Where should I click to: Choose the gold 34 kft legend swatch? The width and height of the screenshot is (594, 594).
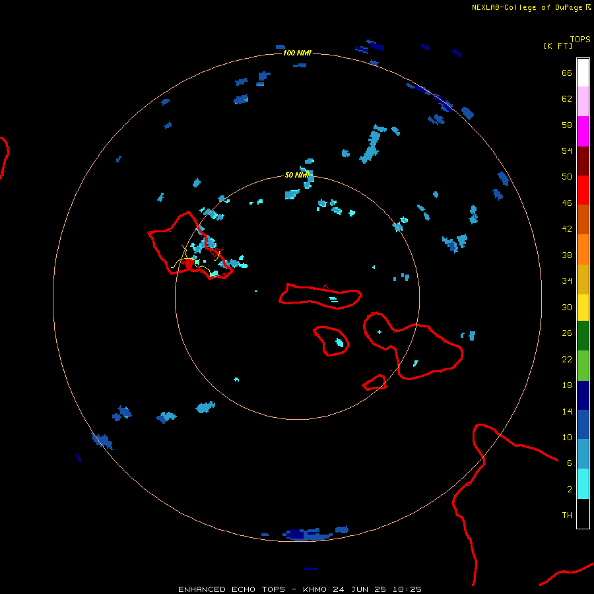(x=583, y=279)
